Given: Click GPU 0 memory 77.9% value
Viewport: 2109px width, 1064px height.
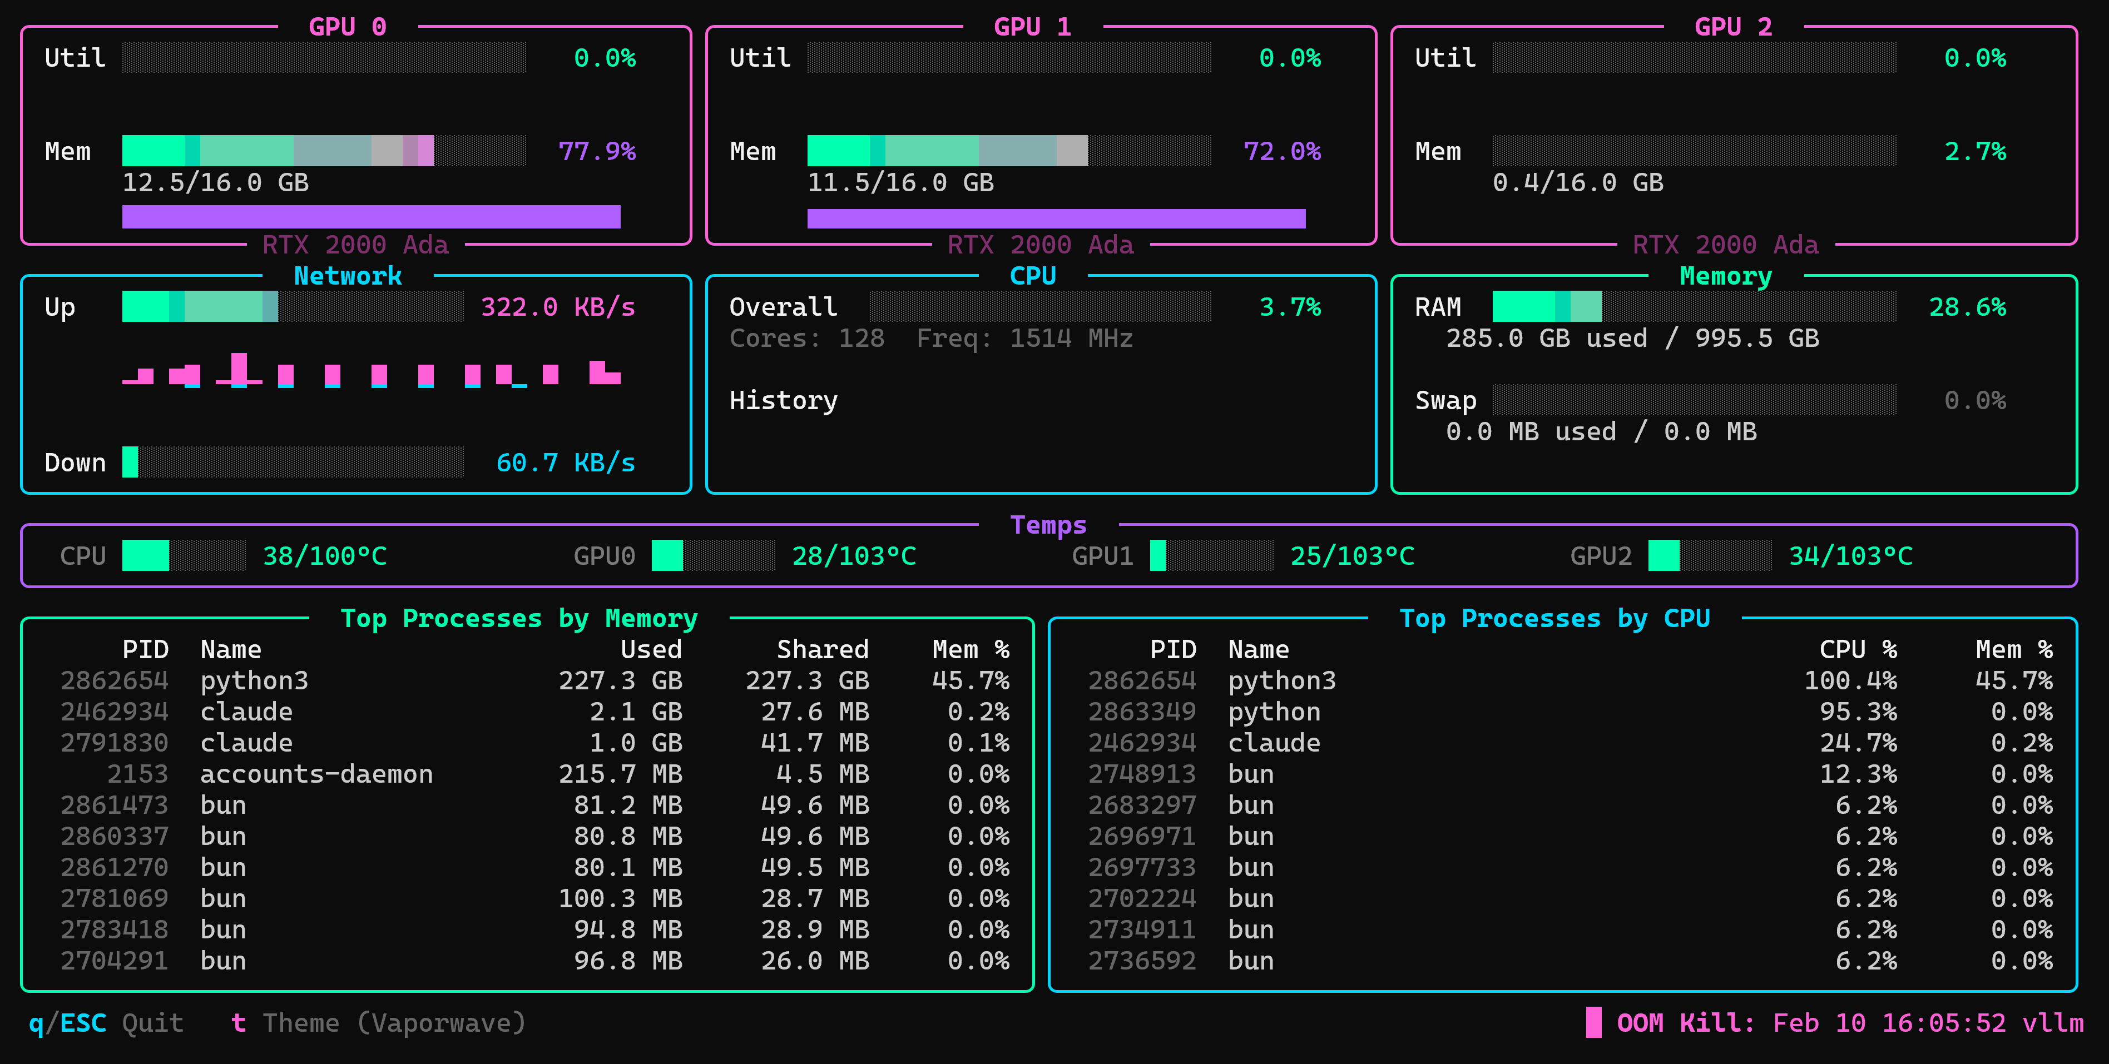Looking at the screenshot, I should [x=597, y=151].
